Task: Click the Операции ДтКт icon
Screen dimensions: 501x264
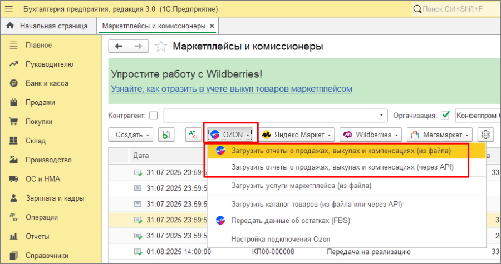Action: click(x=13, y=217)
